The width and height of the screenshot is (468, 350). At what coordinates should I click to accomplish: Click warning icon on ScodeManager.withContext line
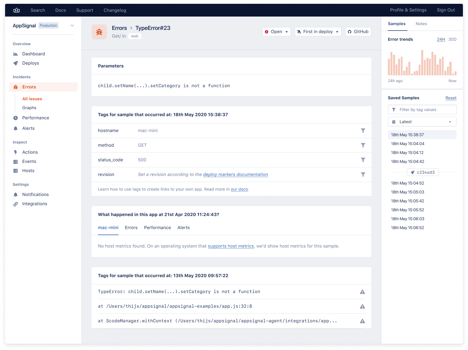click(362, 321)
